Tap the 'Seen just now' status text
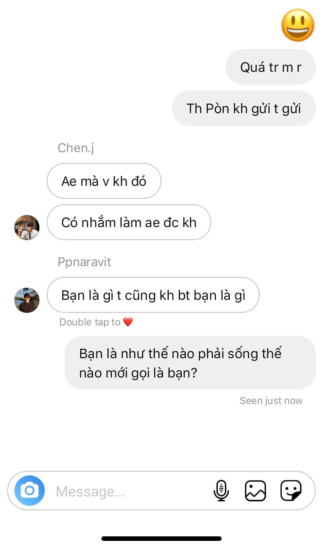 [x=271, y=400]
